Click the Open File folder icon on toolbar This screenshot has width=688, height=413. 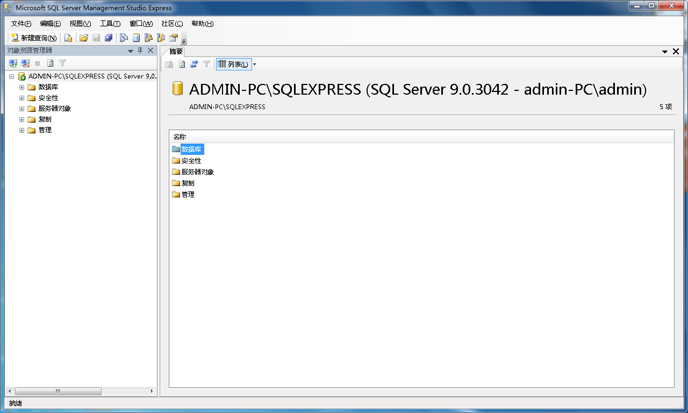pos(83,38)
